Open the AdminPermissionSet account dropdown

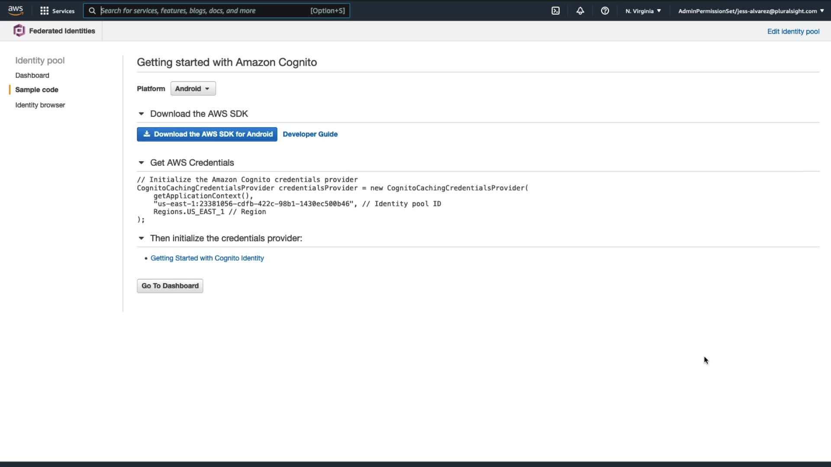(751, 11)
